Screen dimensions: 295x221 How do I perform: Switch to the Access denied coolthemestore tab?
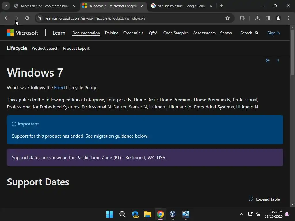coord(45,6)
